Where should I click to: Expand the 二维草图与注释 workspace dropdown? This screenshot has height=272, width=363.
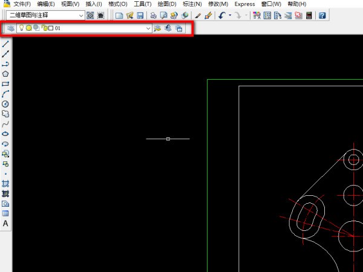(81, 15)
